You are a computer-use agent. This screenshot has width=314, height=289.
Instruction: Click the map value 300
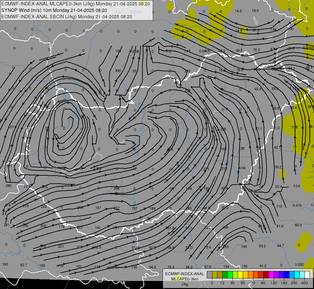point(118,71)
